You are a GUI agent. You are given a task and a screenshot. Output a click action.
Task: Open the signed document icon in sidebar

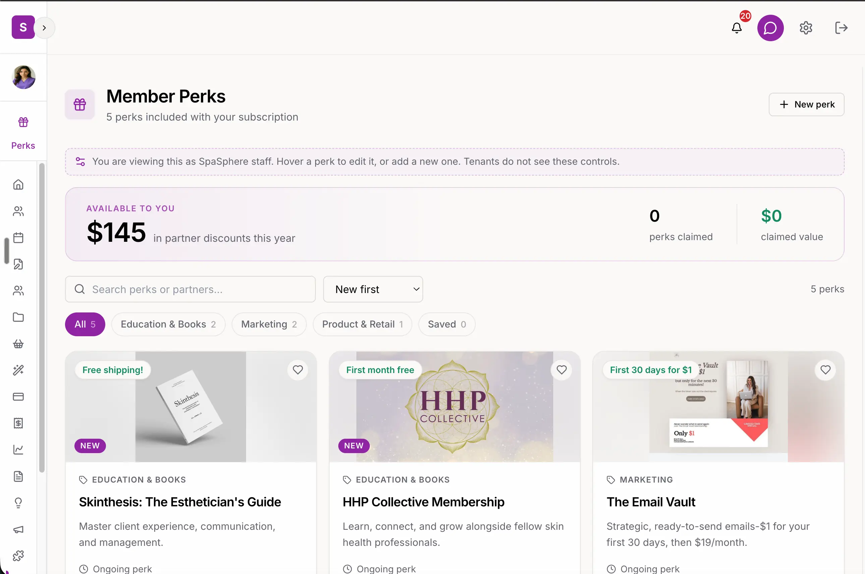(x=18, y=264)
